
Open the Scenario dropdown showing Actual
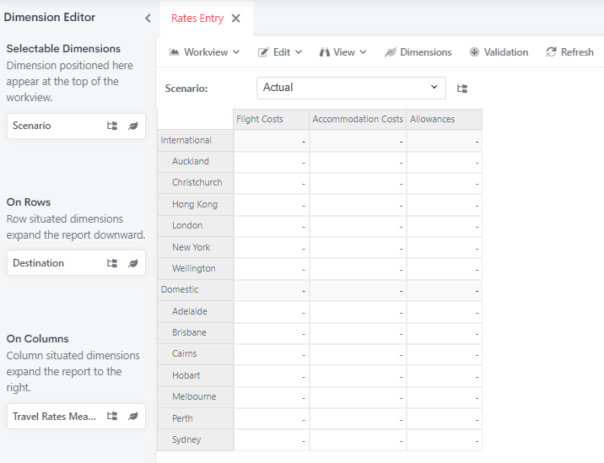pos(351,88)
